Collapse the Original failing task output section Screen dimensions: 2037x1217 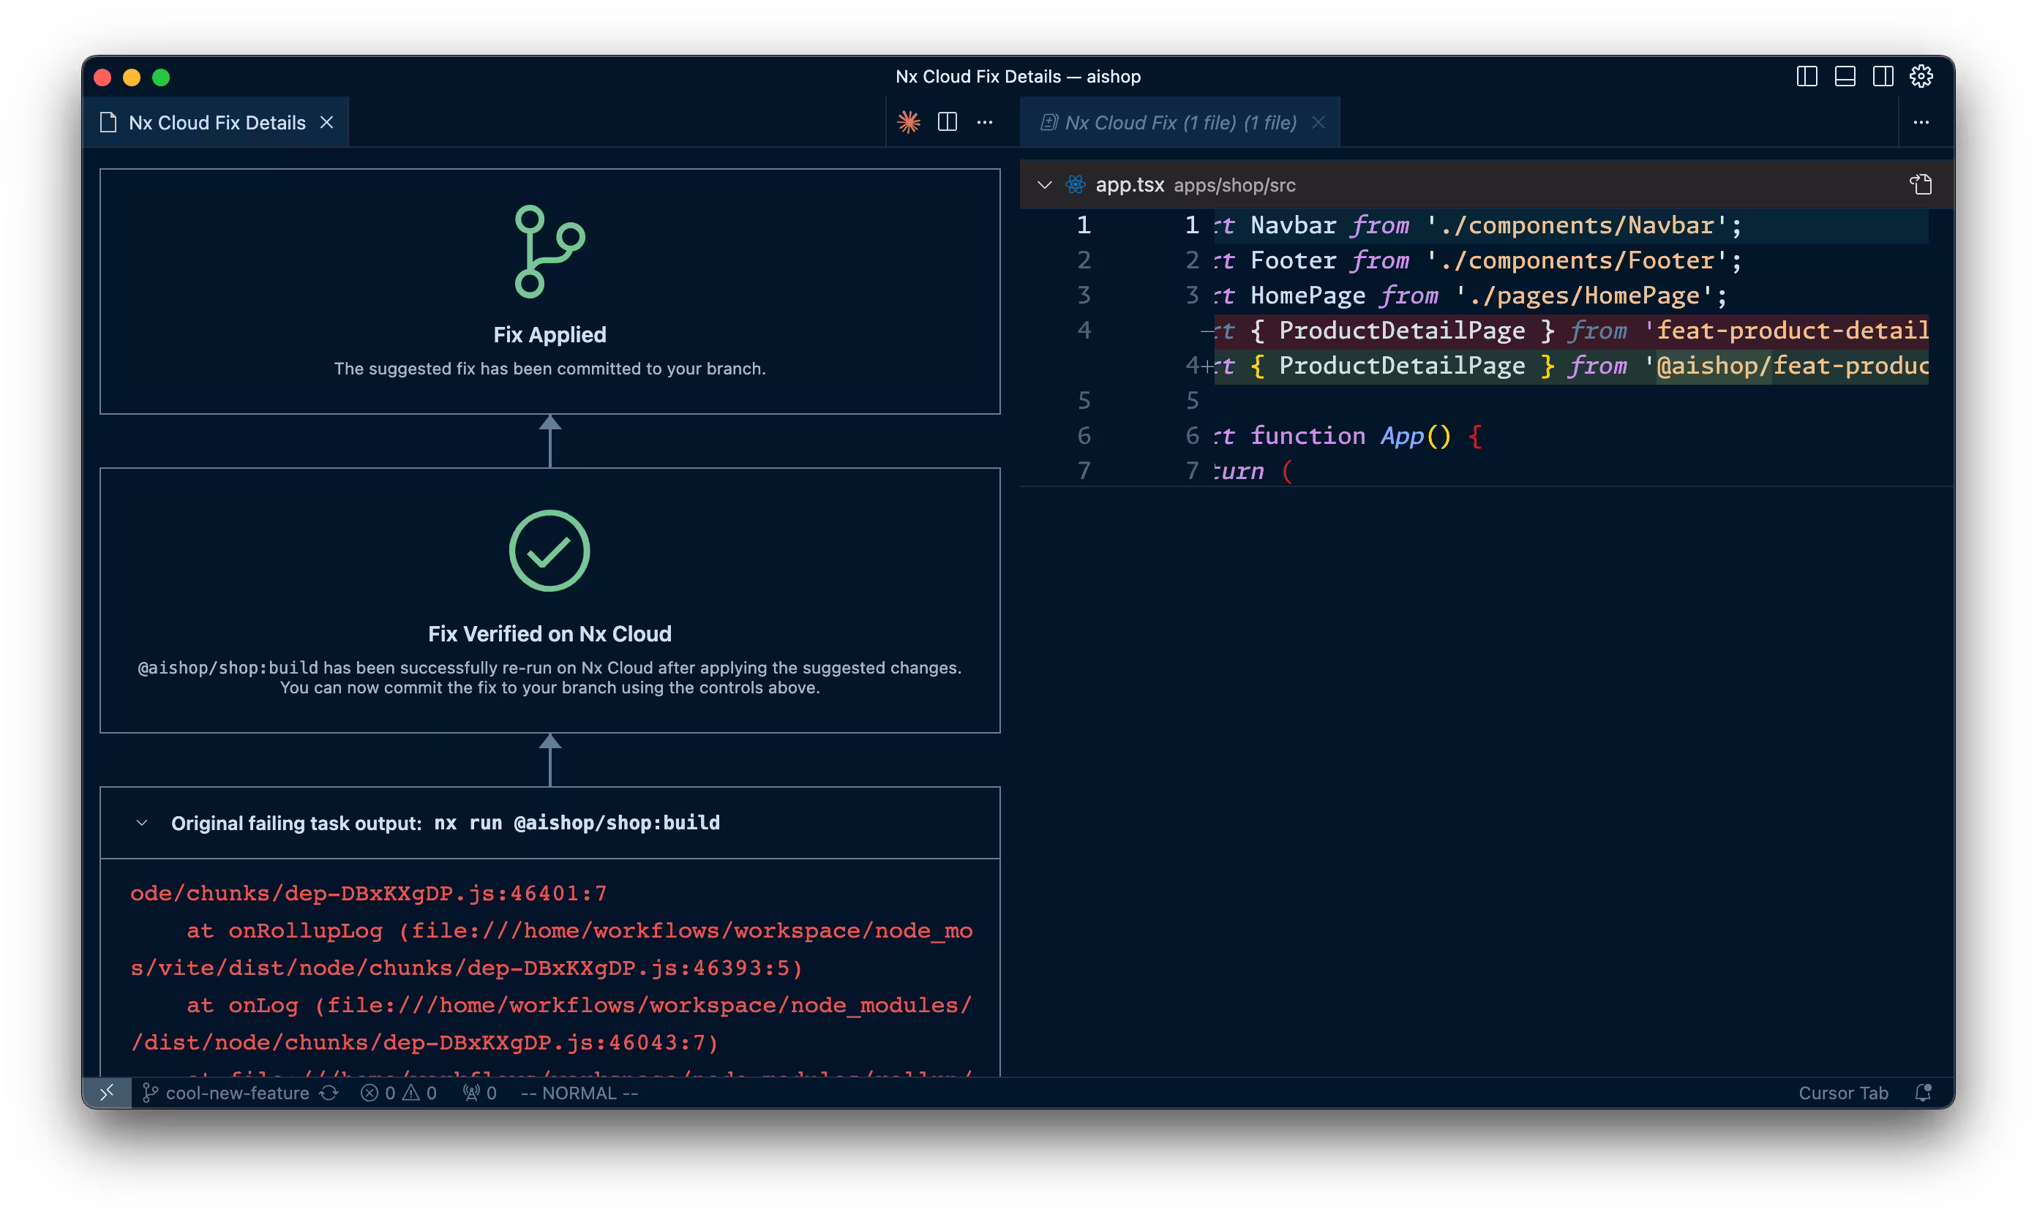141,824
